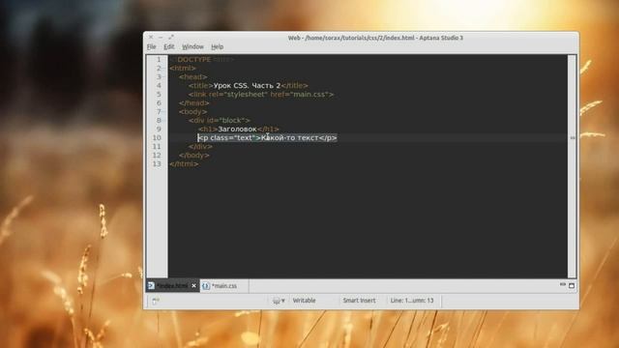Image resolution: width=619 pixels, height=348 pixels.
Task: Open the File menu
Action: click(x=151, y=46)
